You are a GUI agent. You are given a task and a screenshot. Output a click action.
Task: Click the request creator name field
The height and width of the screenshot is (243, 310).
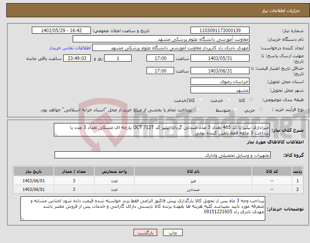pyautogui.click(x=171, y=48)
